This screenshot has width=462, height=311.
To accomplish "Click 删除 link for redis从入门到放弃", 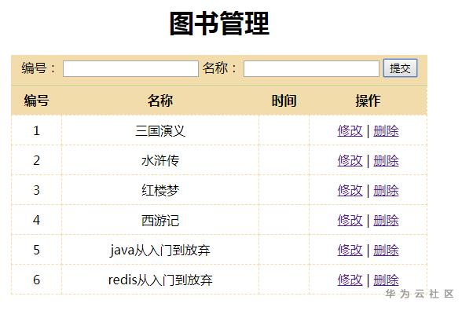I will coord(386,280).
